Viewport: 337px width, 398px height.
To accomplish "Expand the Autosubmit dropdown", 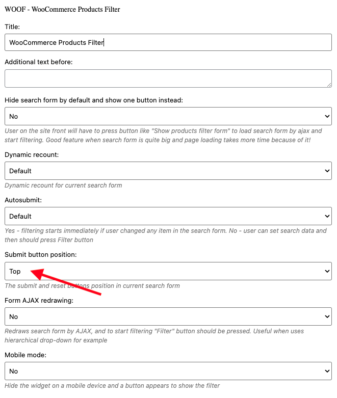I will (x=168, y=216).
